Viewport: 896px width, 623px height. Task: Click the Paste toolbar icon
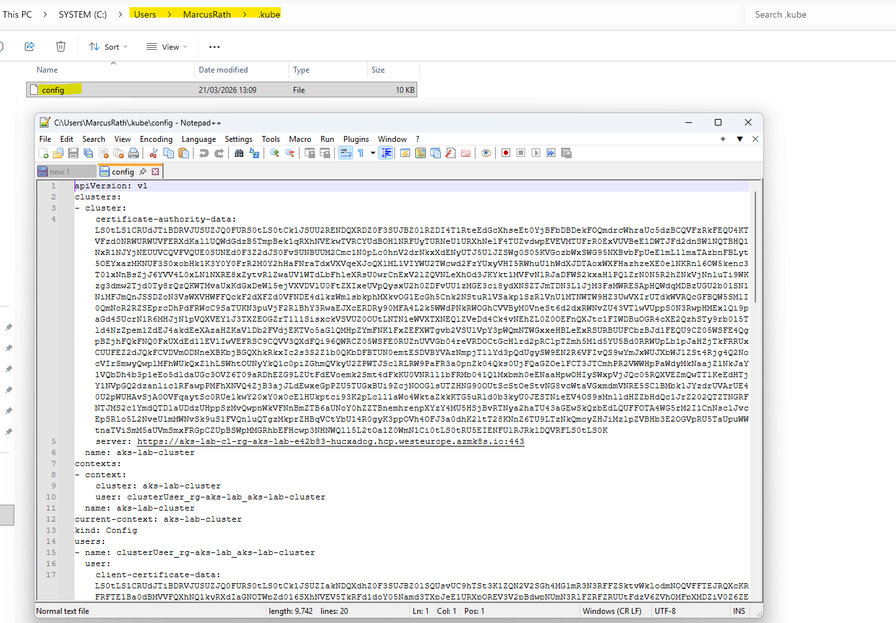pyautogui.click(x=184, y=153)
